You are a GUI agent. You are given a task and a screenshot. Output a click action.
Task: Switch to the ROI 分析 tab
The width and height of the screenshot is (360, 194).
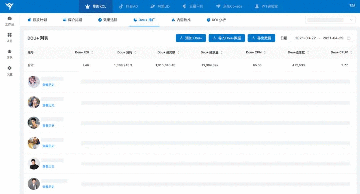(216, 20)
